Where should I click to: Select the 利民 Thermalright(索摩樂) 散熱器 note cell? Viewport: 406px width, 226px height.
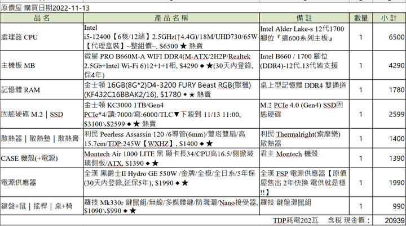pos(304,138)
